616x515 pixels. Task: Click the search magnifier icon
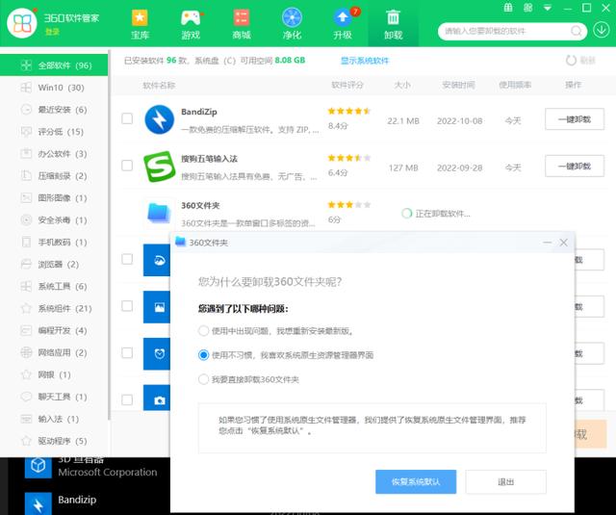pos(576,31)
